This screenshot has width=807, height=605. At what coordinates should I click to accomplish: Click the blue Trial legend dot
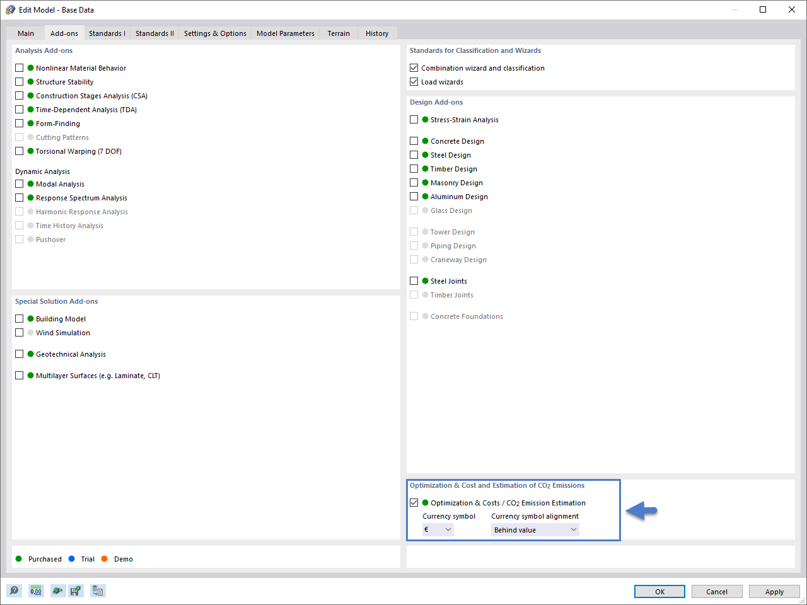click(x=72, y=559)
